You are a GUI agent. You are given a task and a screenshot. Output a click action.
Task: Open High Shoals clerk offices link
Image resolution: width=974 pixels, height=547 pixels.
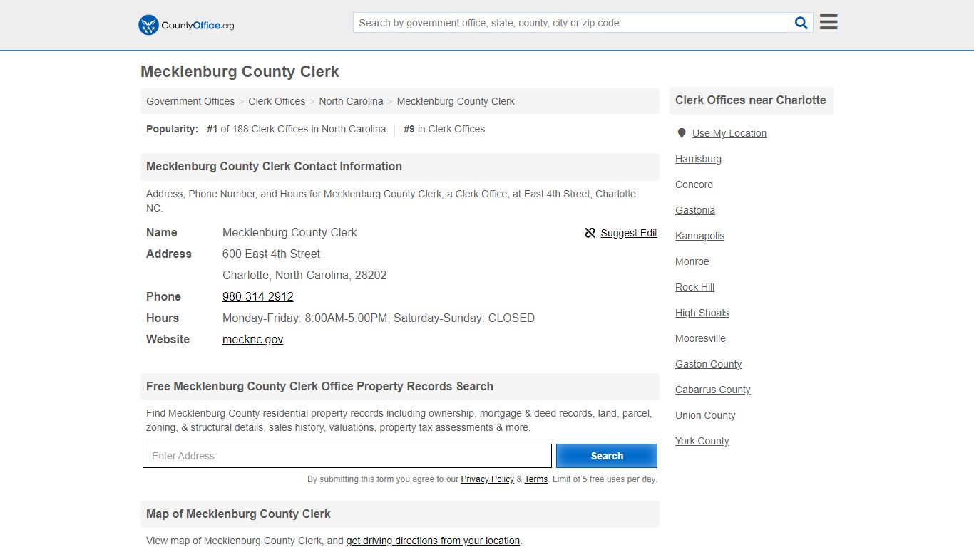[x=702, y=313]
